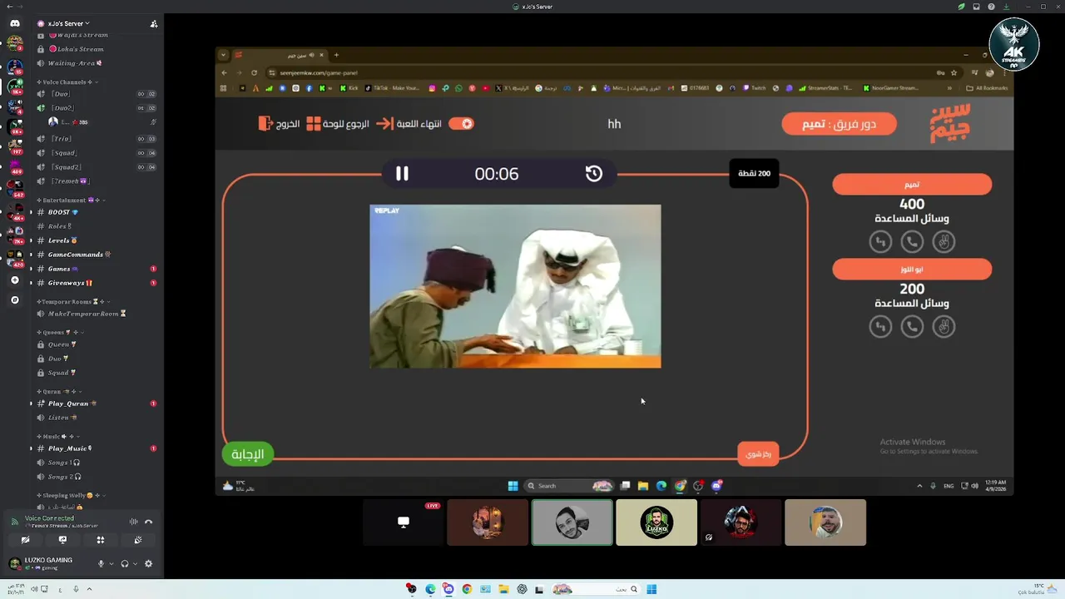
Task: Use ابو اللوز team's hand lifeline icon
Action: (x=944, y=326)
